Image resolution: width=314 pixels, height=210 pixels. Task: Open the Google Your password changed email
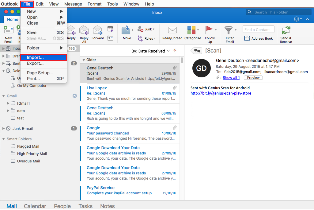click(130, 133)
